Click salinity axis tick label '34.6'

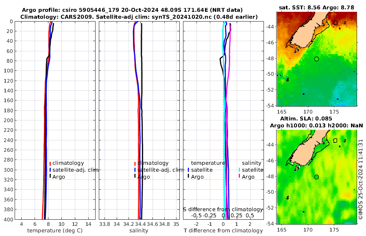coord(152,224)
